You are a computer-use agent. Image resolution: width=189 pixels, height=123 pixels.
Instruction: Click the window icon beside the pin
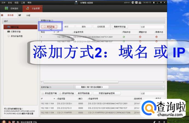tap(159, 122)
